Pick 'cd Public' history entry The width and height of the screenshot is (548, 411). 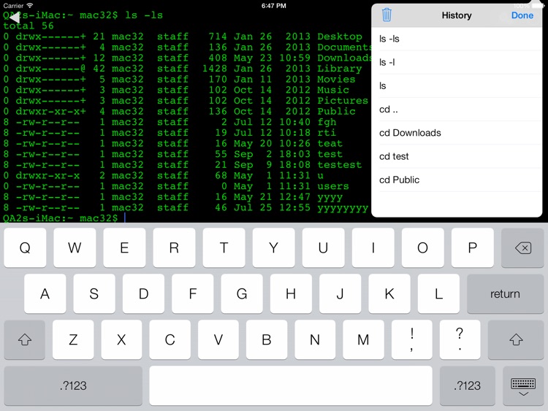457,180
